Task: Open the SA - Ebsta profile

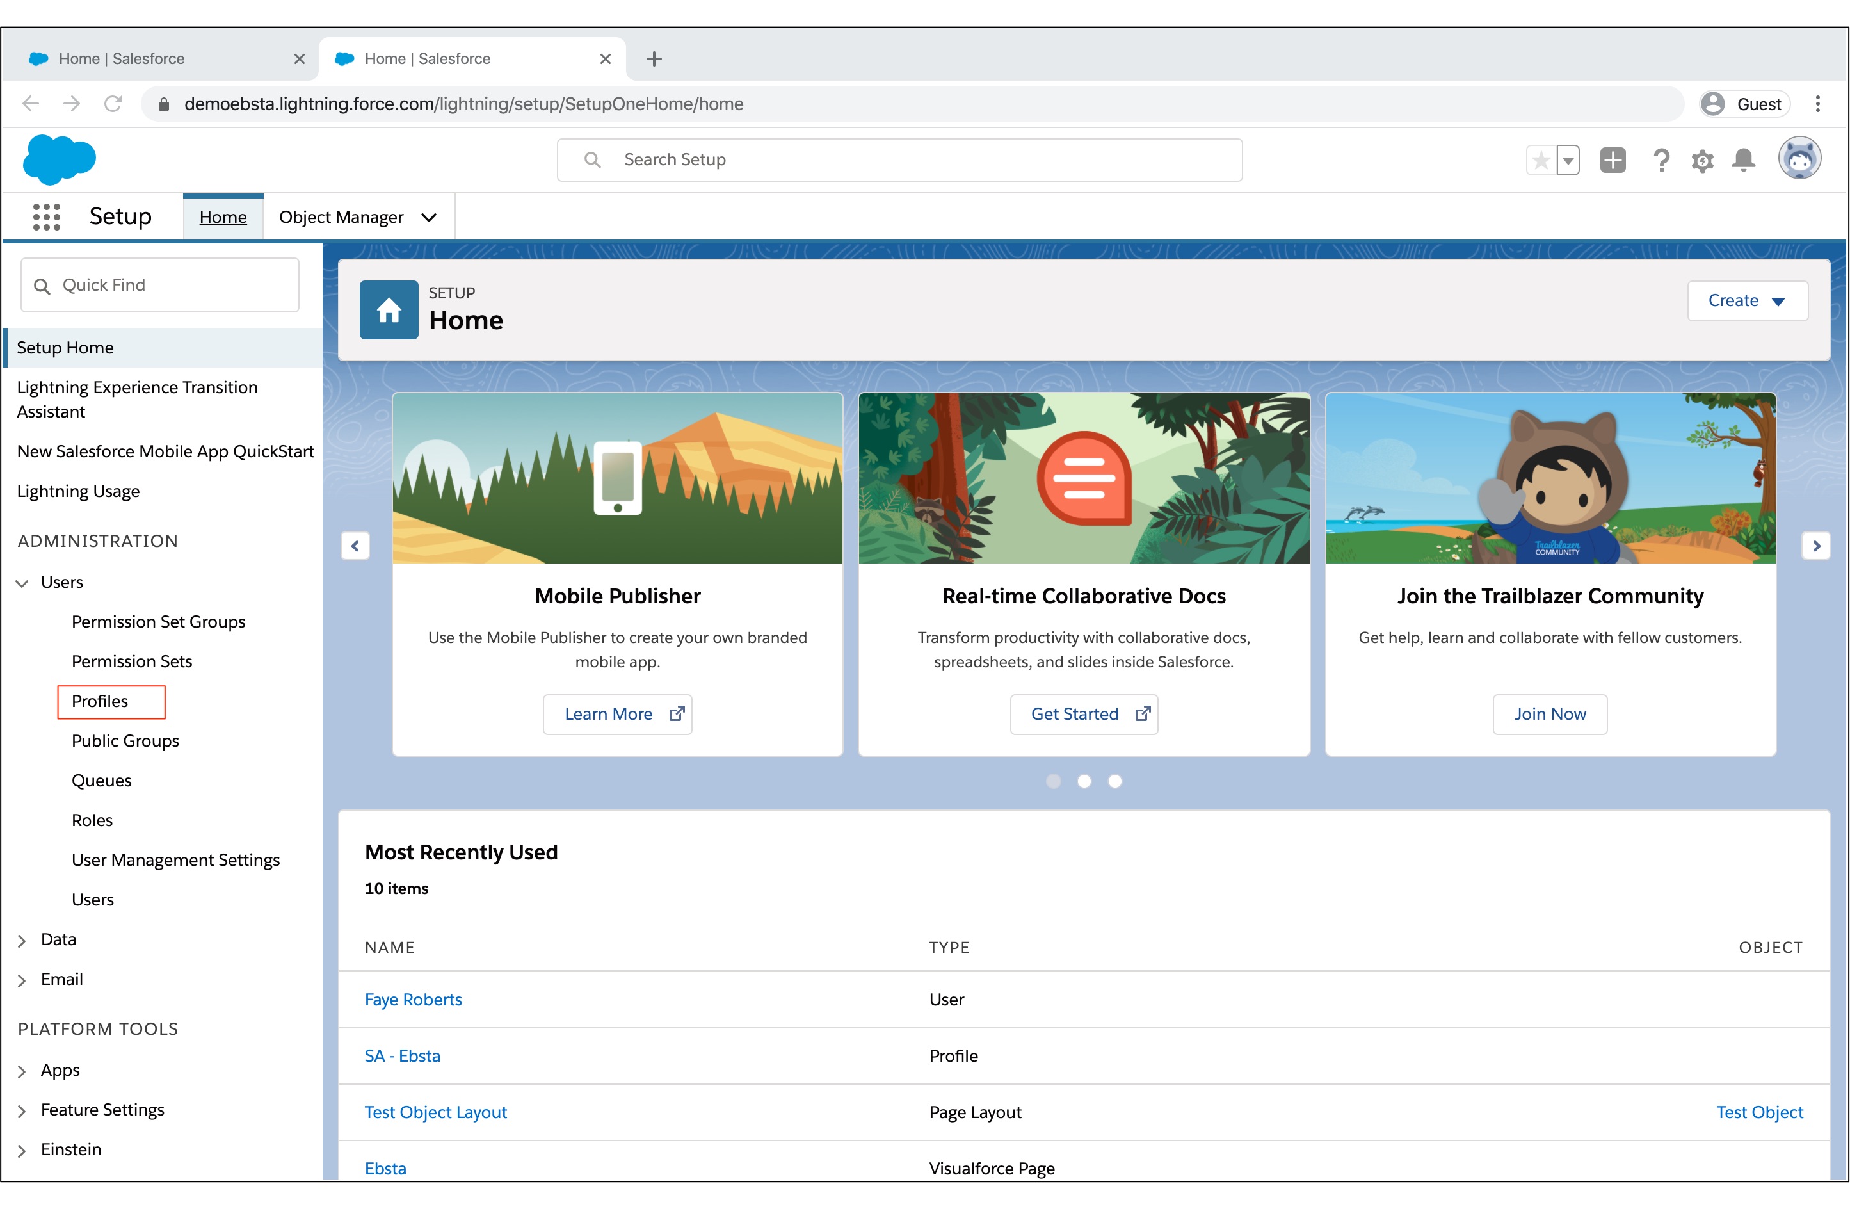Action: point(402,1056)
